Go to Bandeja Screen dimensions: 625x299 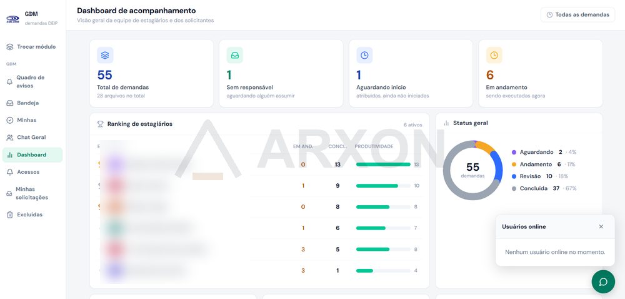coord(32,103)
